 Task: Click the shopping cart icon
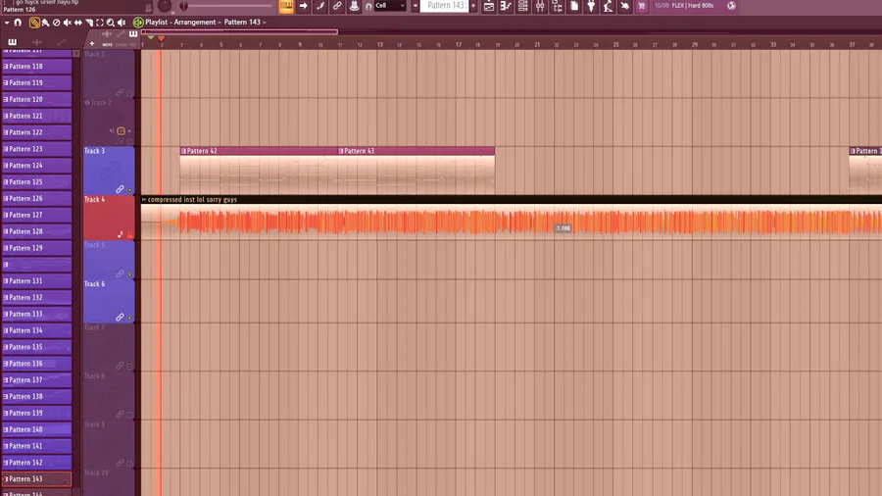(x=641, y=6)
